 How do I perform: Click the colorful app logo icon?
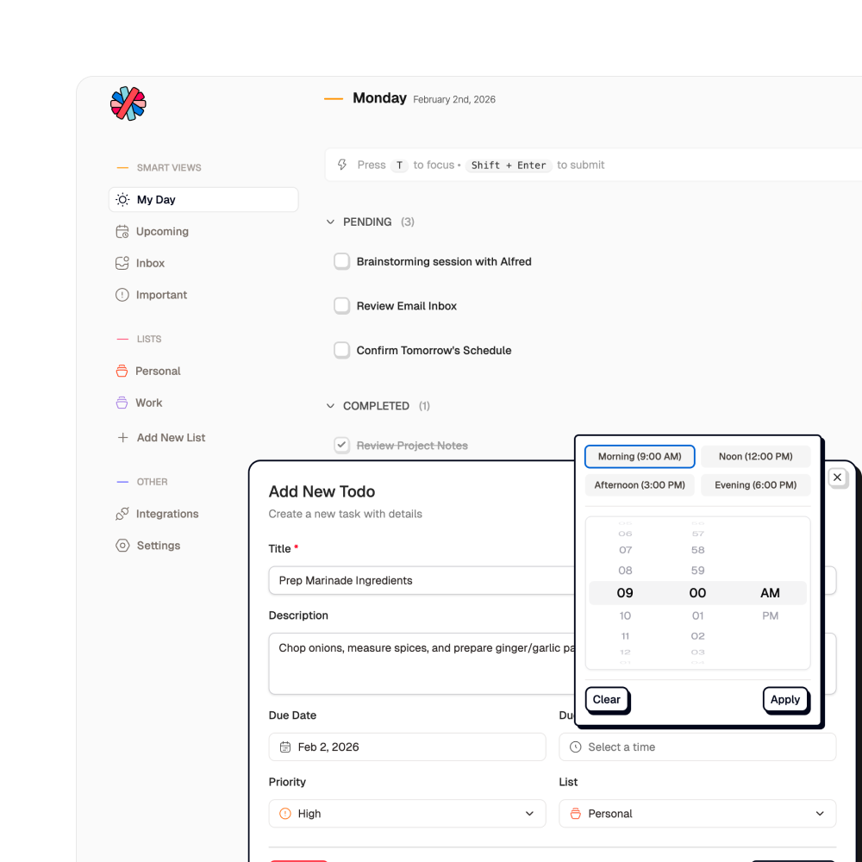tap(128, 103)
